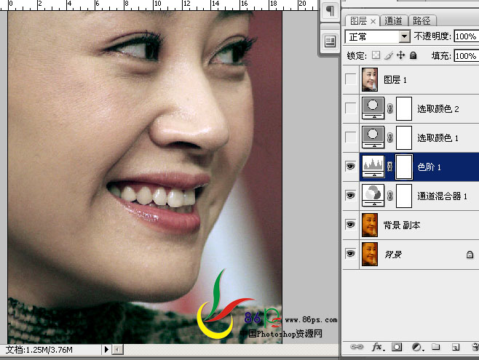This screenshot has width=479, height=360.
Task: Click mask link chain of 选取颜色 1
Action: [x=389, y=137]
